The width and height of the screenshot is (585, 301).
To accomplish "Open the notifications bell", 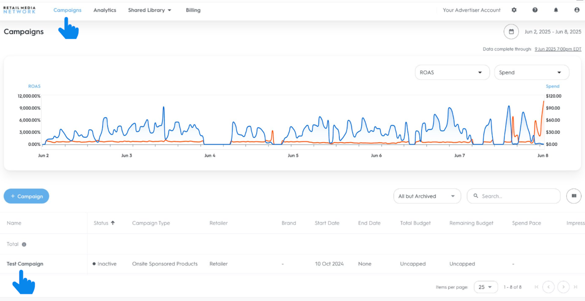I will (x=556, y=10).
